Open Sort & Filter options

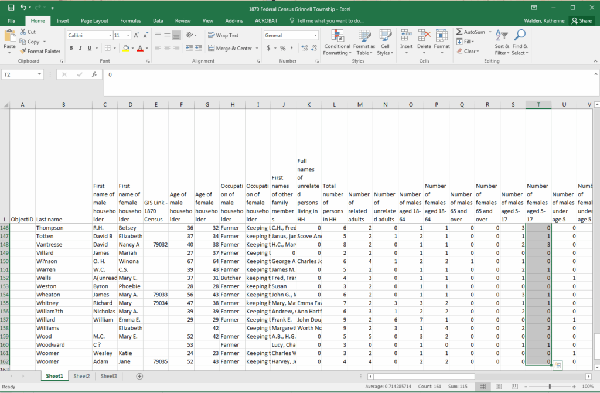point(502,43)
